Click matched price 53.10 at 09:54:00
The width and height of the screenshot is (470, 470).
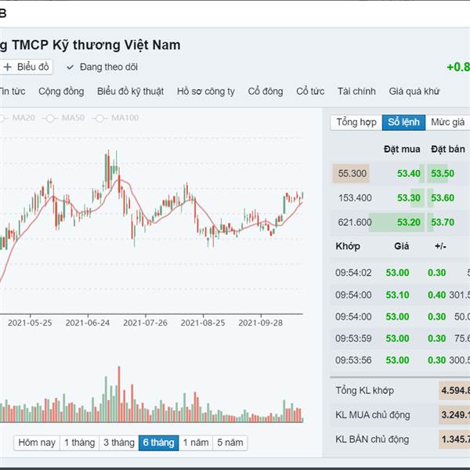click(x=397, y=295)
